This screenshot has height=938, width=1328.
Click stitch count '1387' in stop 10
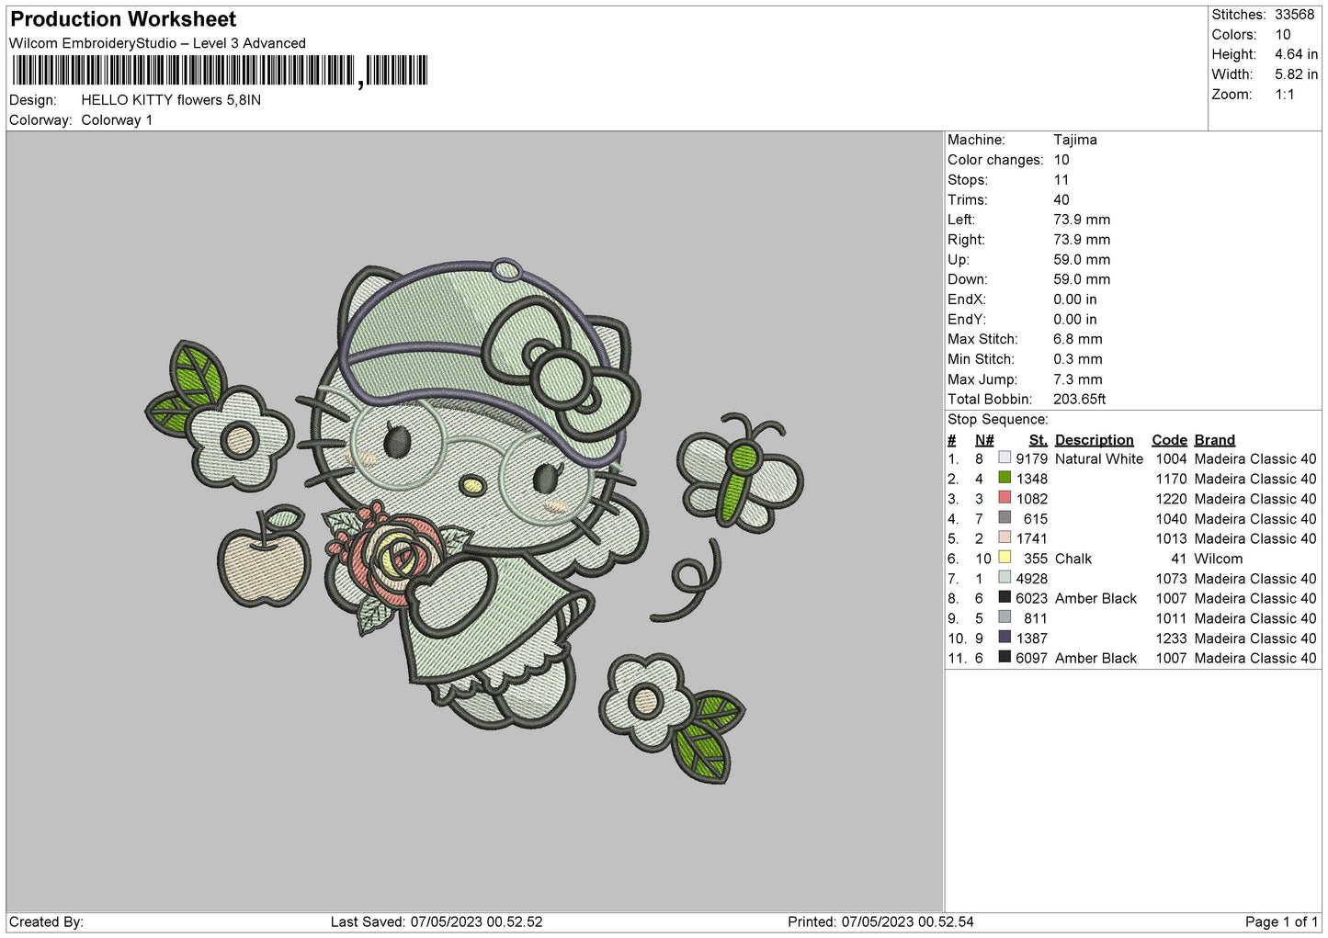(1032, 639)
